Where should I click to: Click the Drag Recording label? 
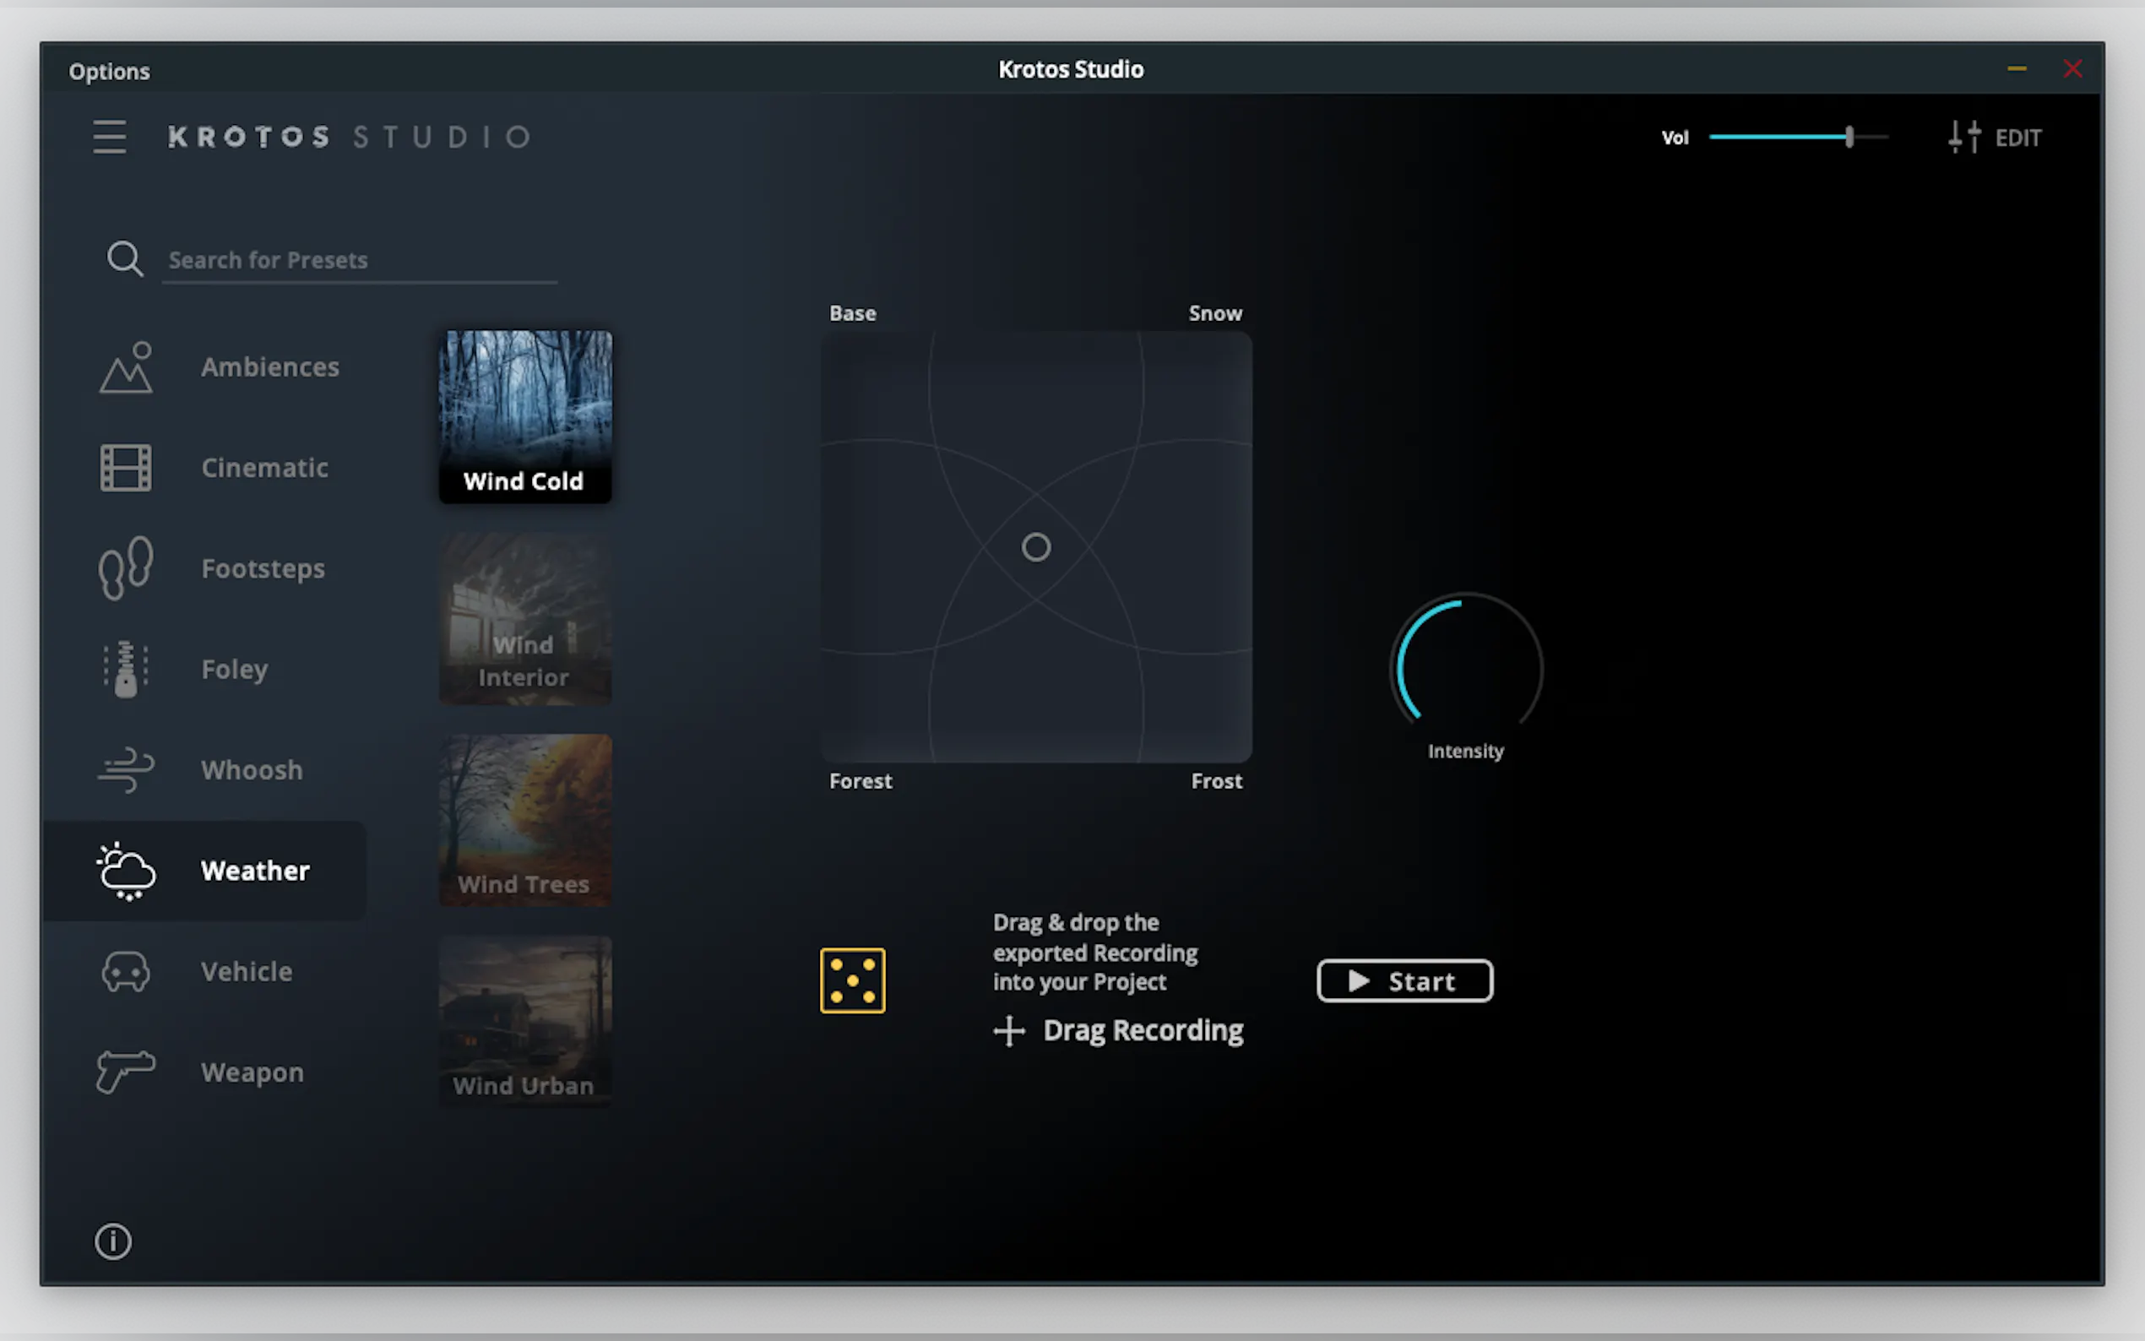pyautogui.click(x=1142, y=1030)
